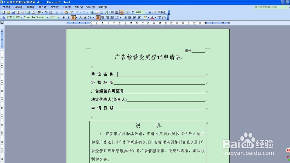Viewport: 290px width, 163px height.
Task: Open the 表格 (Table) menu
Action: click(78, 7)
